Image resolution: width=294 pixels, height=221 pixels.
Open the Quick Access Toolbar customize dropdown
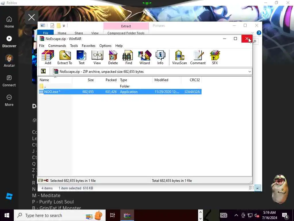64,26
